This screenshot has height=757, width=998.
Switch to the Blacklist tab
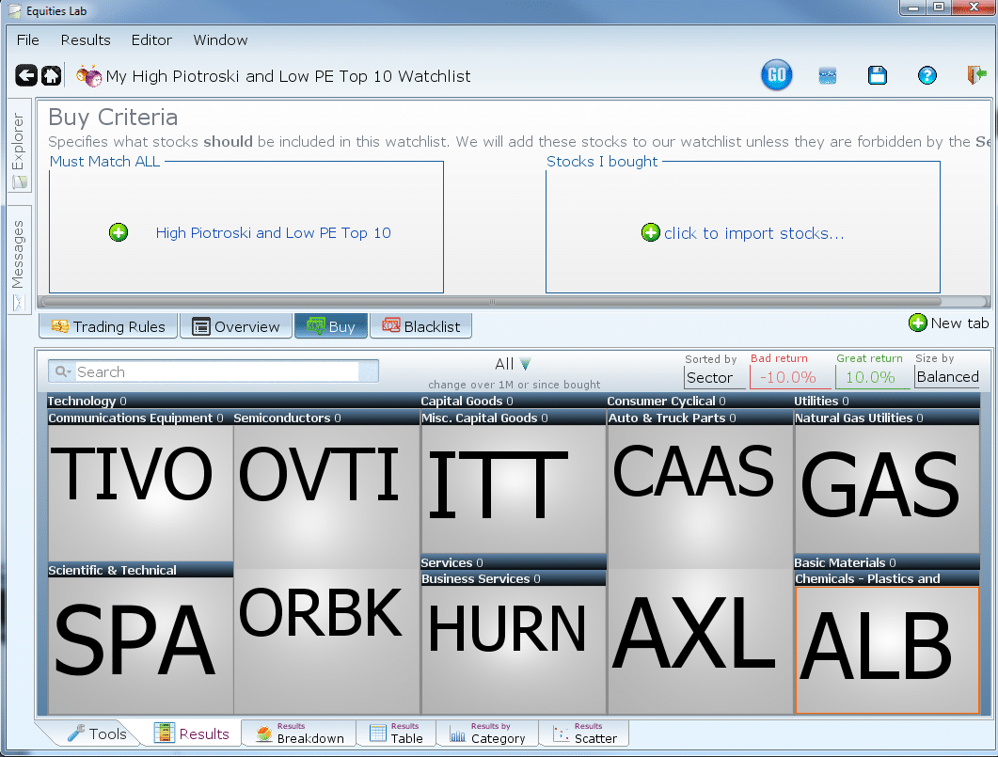(x=421, y=326)
